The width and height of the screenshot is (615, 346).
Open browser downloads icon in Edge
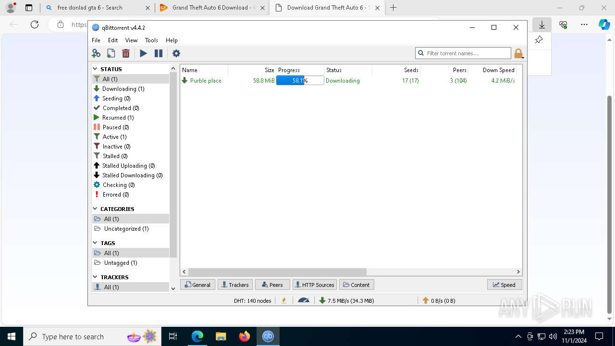click(541, 24)
